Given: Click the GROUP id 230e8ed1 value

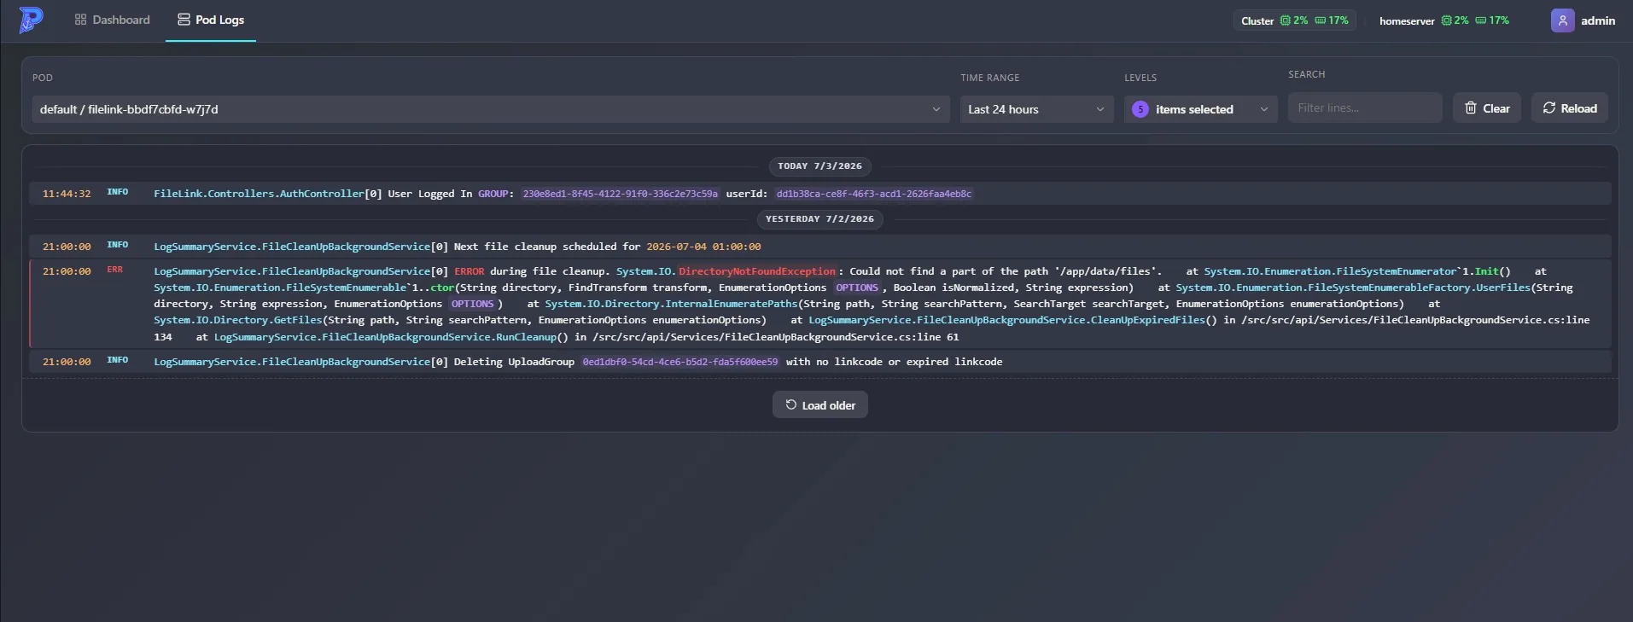Looking at the screenshot, I should (x=621, y=194).
